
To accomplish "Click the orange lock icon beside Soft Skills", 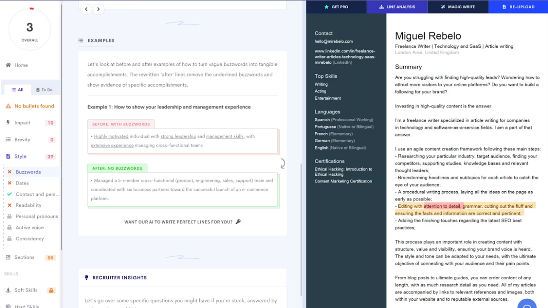I will click(x=51, y=290).
